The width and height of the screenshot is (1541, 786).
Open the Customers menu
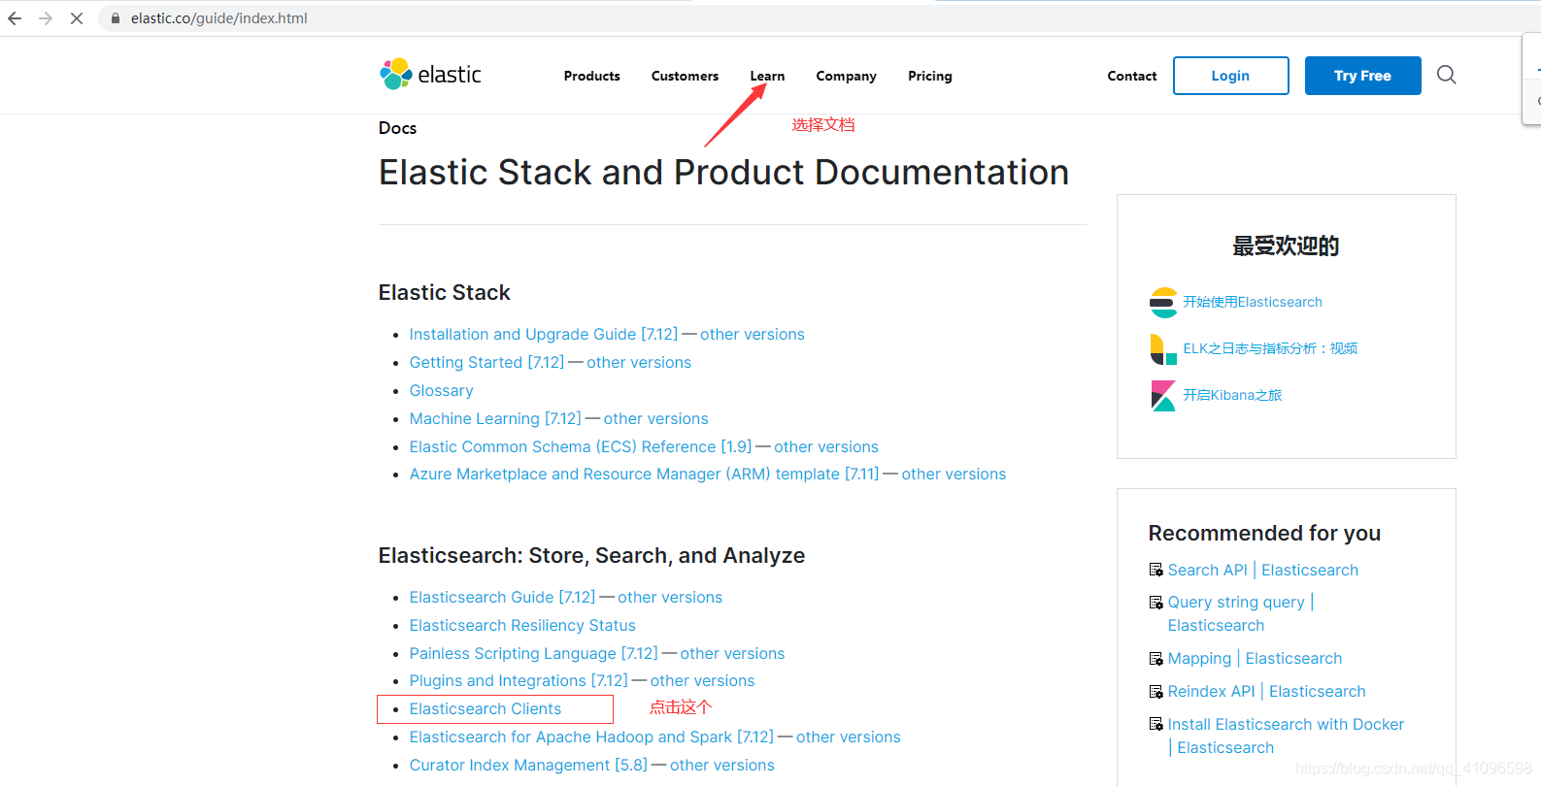[x=685, y=76]
